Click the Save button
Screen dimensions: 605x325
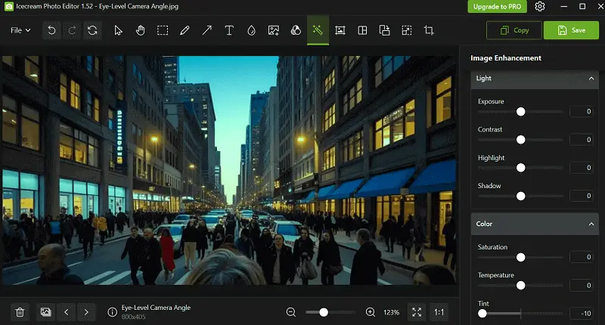click(x=571, y=30)
